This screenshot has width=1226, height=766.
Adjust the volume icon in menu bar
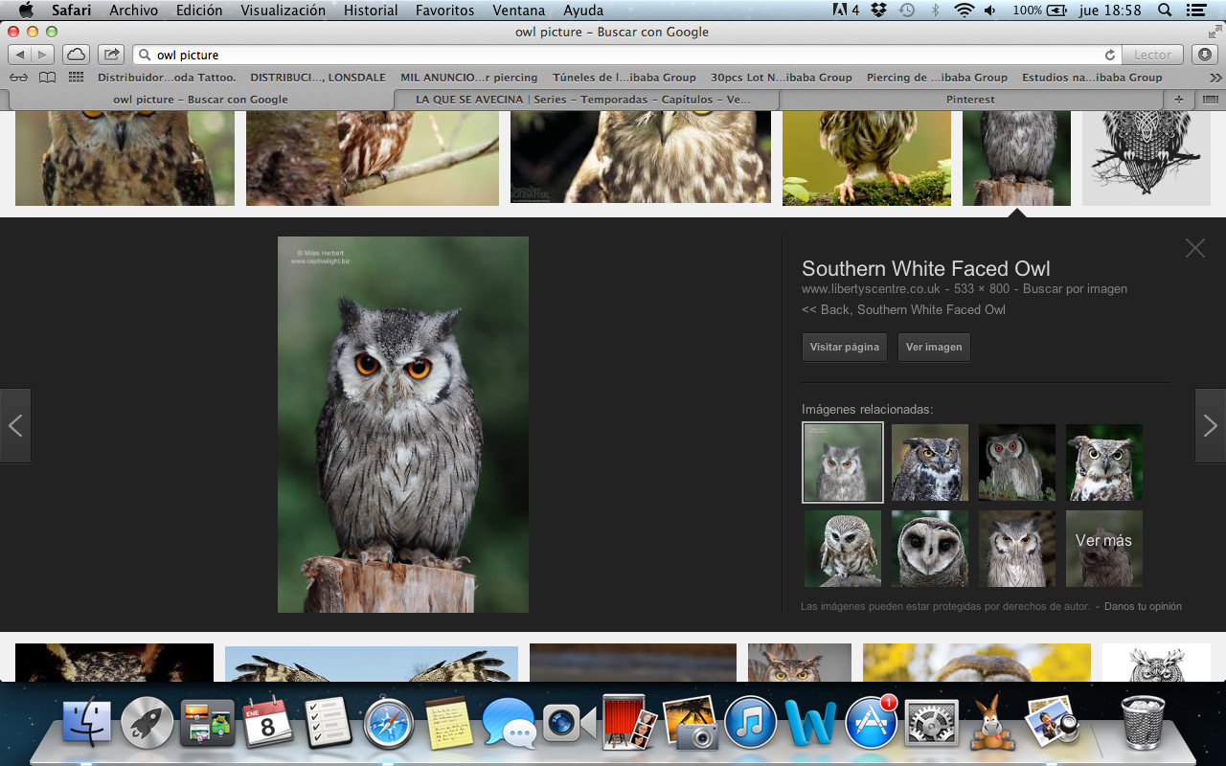pos(989,11)
